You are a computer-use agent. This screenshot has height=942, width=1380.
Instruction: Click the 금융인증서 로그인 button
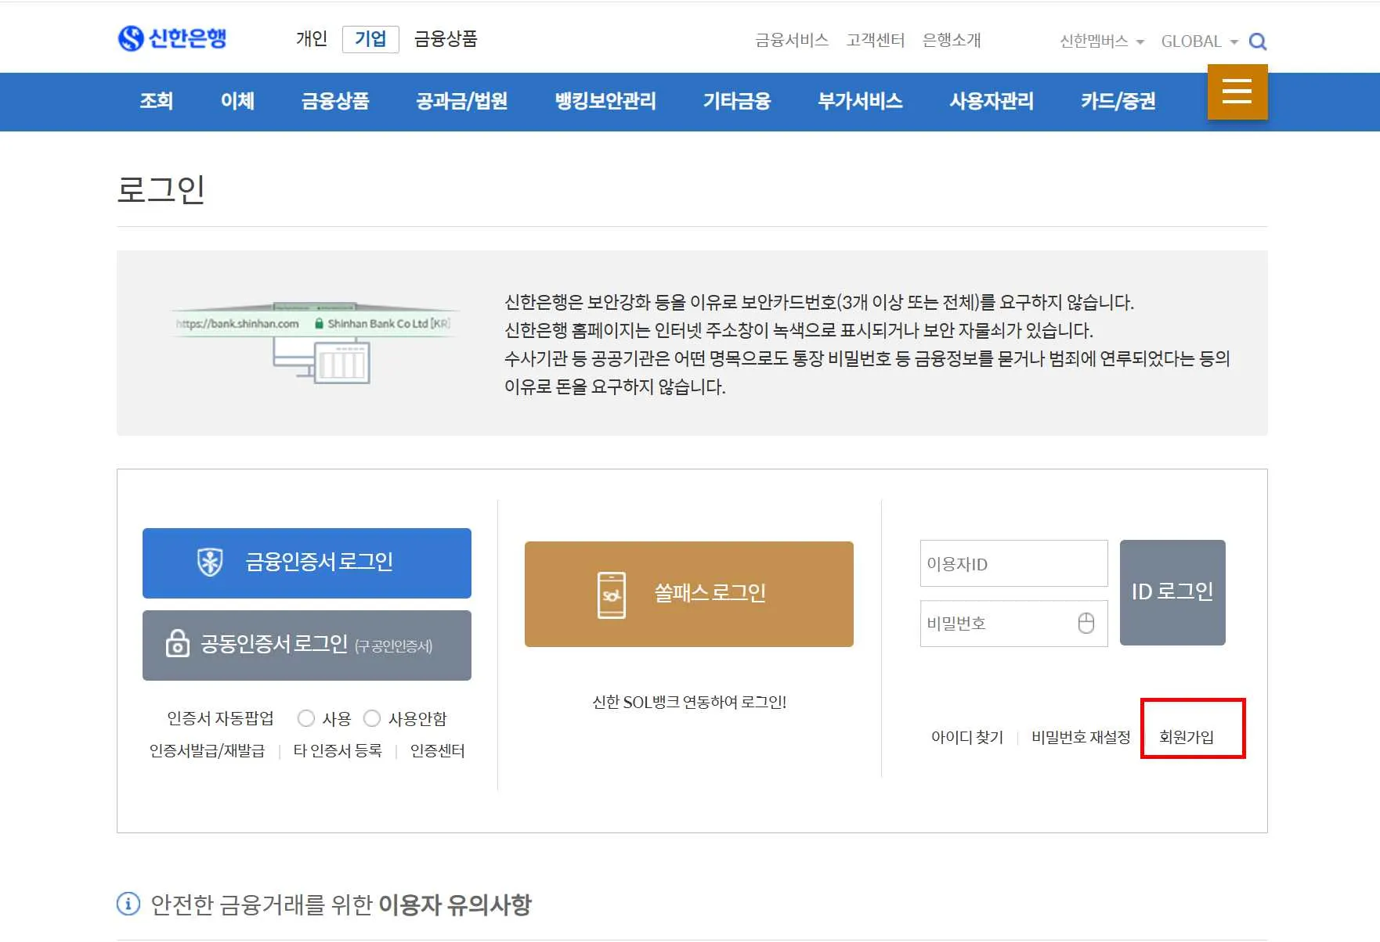(x=307, y=563)
